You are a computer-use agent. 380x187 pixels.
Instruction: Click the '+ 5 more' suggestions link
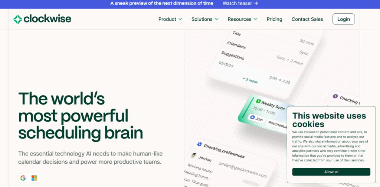(x=250, y=80)
